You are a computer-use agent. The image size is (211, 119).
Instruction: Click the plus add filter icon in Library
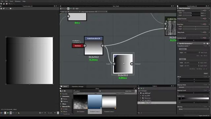pyautogui.click(x=63, y=91)
